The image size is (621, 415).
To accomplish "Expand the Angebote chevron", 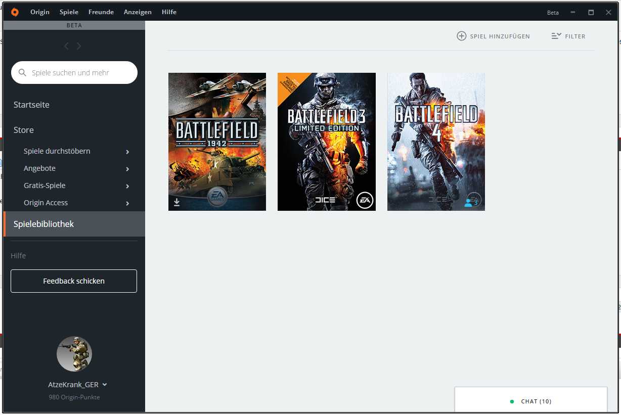I will 127,169.
